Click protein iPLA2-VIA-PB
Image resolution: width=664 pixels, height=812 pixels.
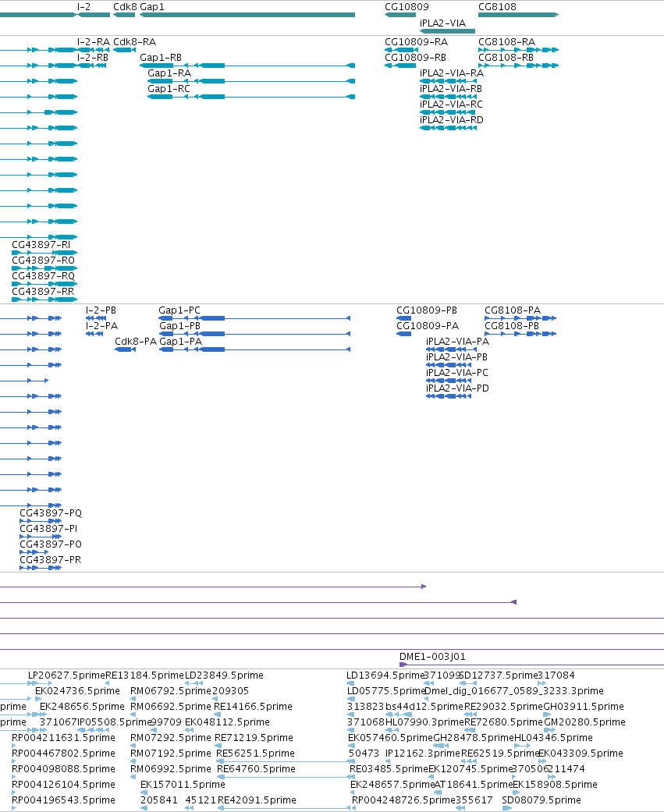[449, 365]
